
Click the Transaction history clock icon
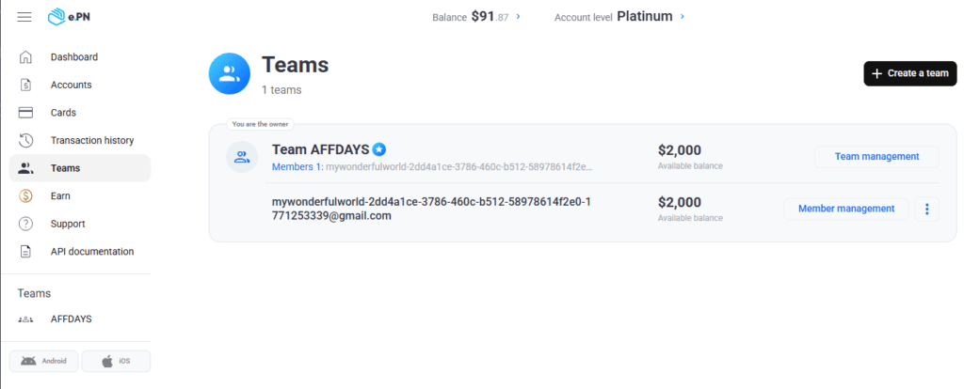click(x=26, y=141)
